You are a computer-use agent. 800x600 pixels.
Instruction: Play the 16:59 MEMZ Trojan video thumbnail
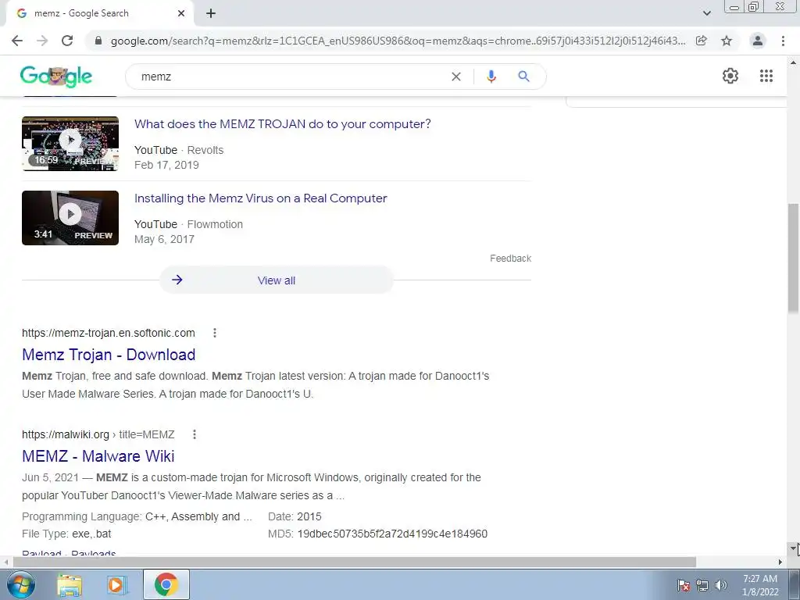coord(70,144)
